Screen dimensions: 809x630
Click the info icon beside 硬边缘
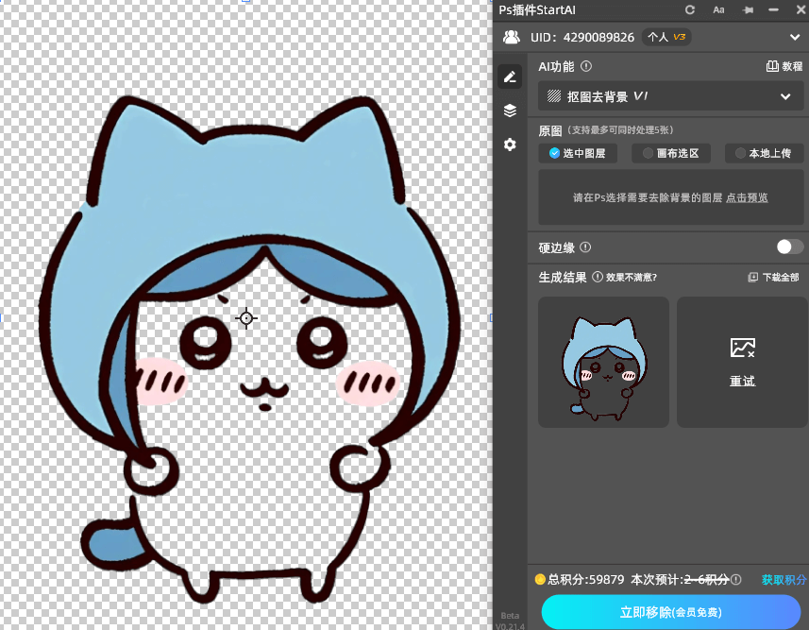point(585,247)
